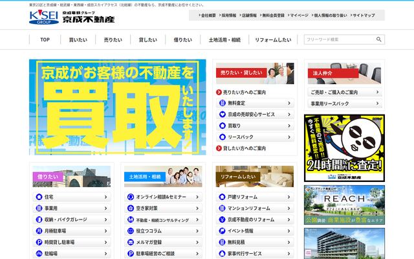Click the 無料査定 icon
The width and height of the screenshot is (414, 259).
coord(223,103)
